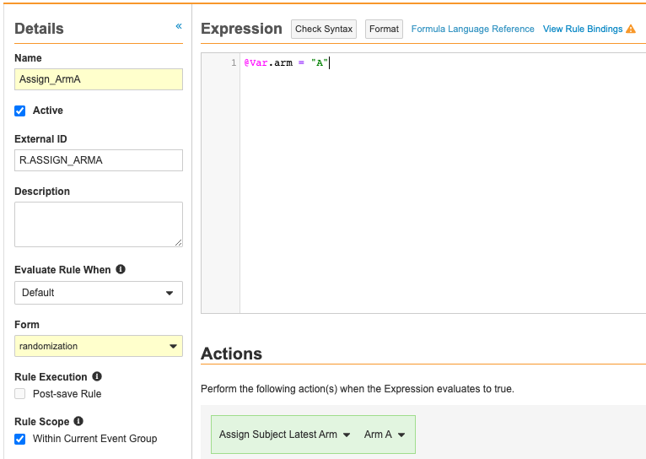Click the info icon next to Rule Execution
The image size is (646, 459).
pyautogui.click(x=97, y=376)
